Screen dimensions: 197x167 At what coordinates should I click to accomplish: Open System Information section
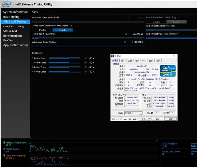click(16, 12)
